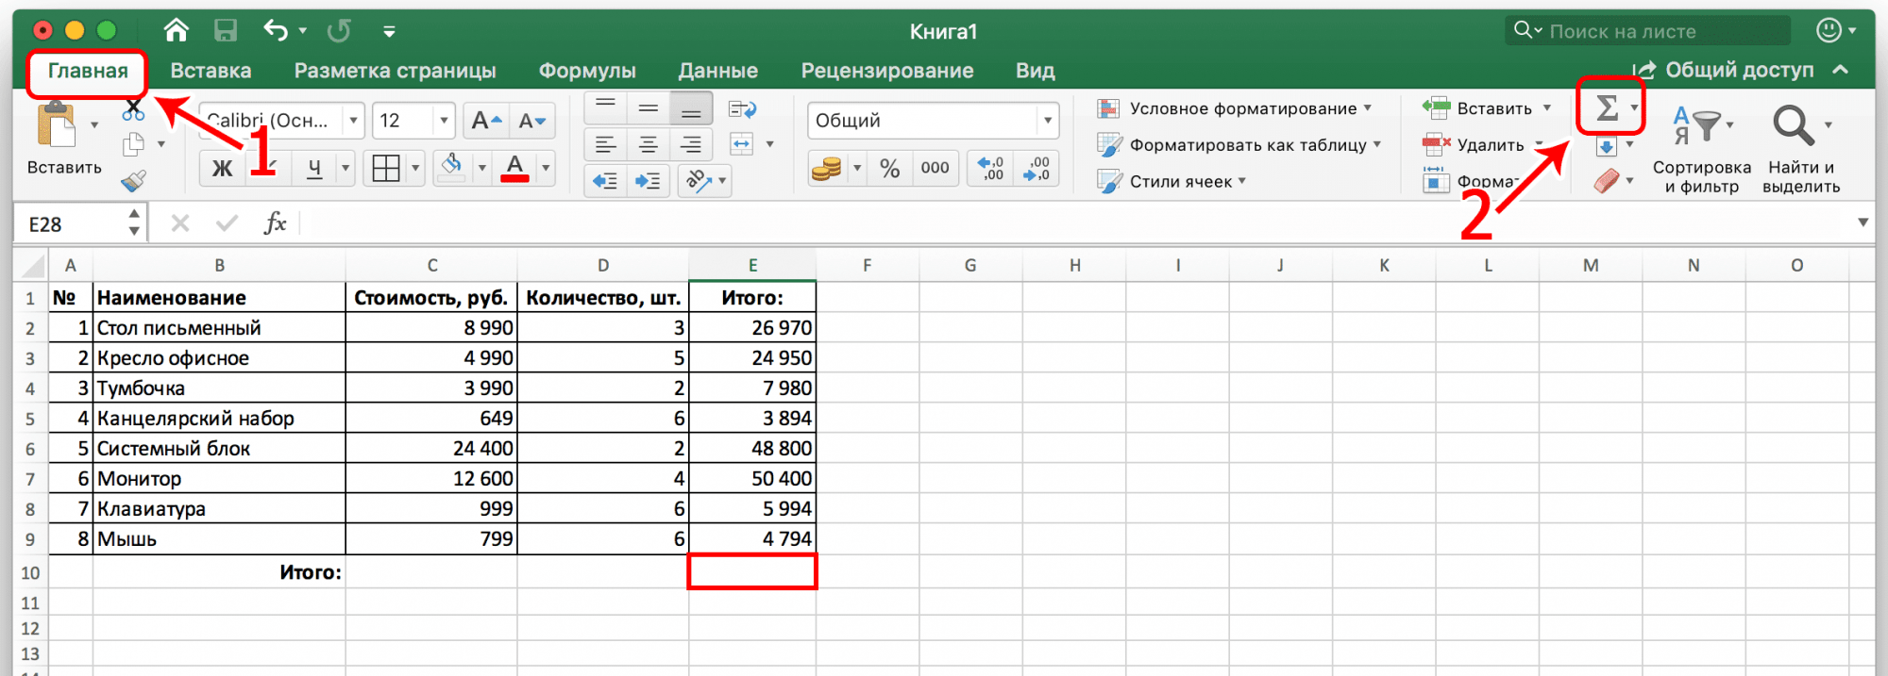Open the Вид tab

coord(1035,71)
